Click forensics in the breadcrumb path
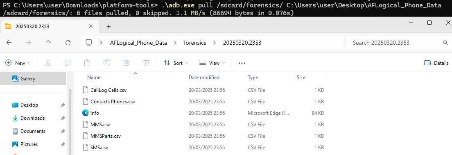Screen dimensions: 452x155 tap(195, 43)
